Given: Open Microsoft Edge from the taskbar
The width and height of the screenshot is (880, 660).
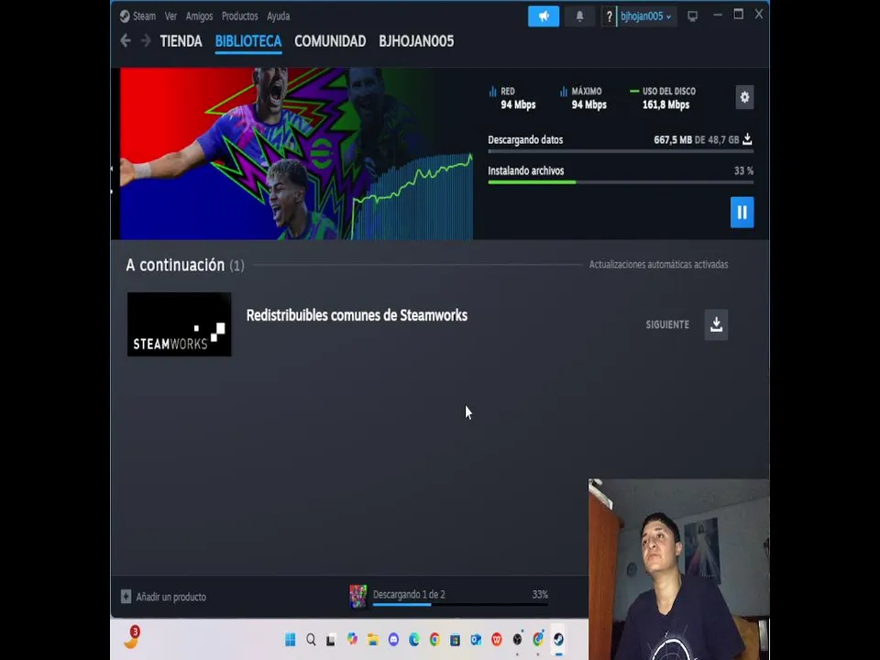Looking at the screenshot, I should click(x=414, y=639).
